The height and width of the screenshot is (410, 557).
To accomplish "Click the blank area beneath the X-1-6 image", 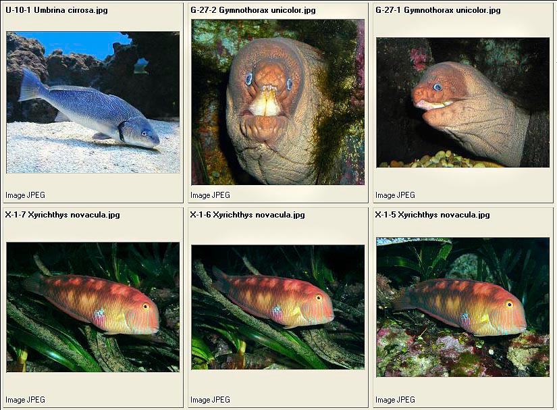I will pos(277,382).
